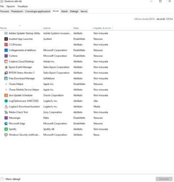This screenshot has width=174, height=182.
Task: Open the Dettagli tab
Action: pyautogui.click(x=74, y=11)
